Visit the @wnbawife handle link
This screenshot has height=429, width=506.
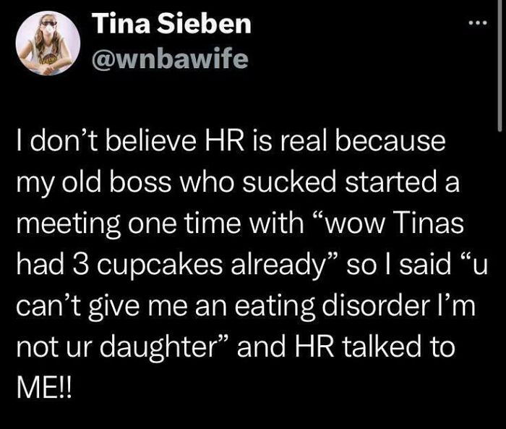[170, 60]
